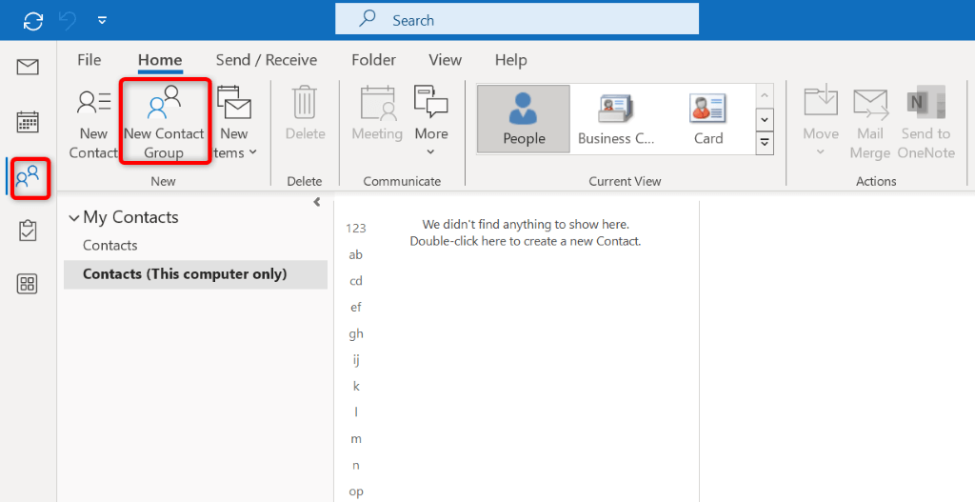
Task: Jump to contacts under letters gh
Action: coord(356,333)
